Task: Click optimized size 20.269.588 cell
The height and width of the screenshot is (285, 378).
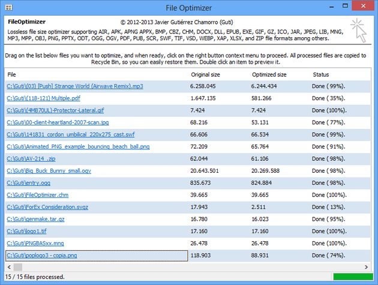Action: pos(265,171)
